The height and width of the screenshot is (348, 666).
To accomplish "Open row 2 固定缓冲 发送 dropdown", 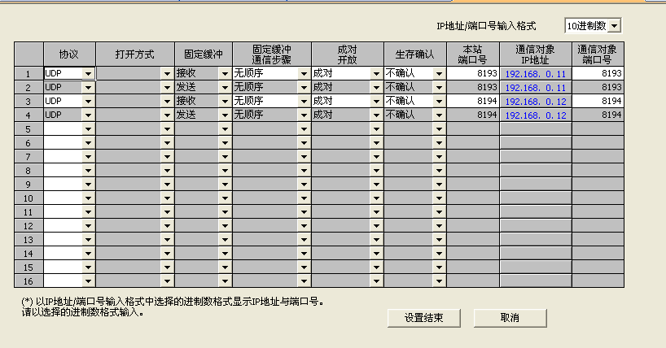I will click(x=224, y=87).
